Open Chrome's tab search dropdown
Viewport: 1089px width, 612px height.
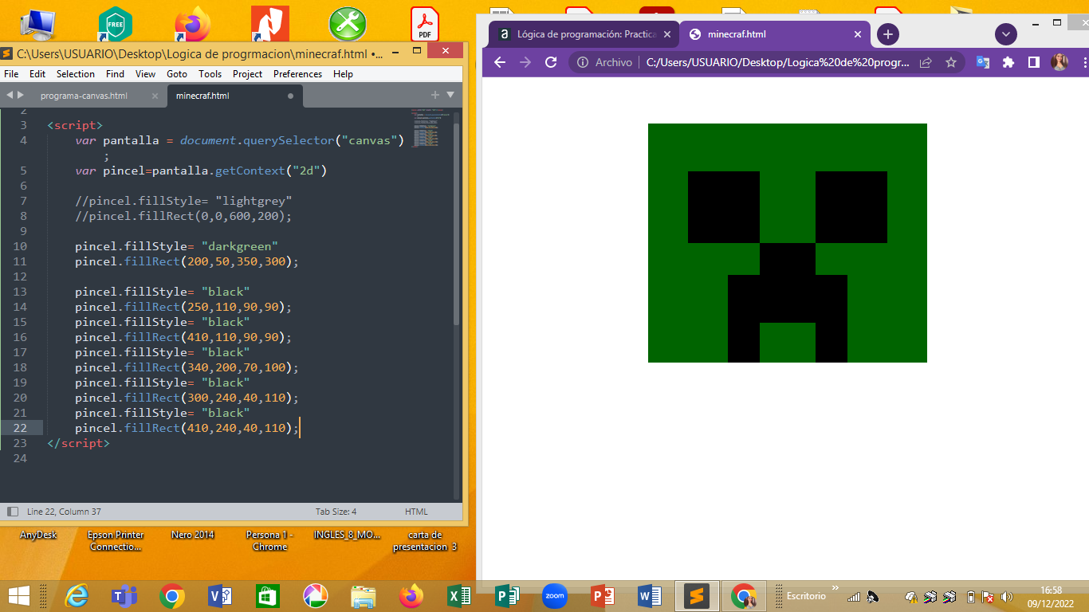[1006, 34]
